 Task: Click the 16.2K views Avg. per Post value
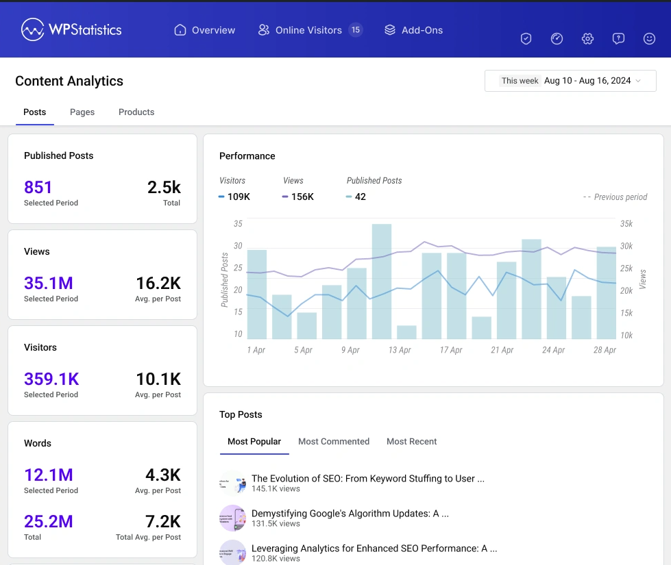[x=158, y=283]
